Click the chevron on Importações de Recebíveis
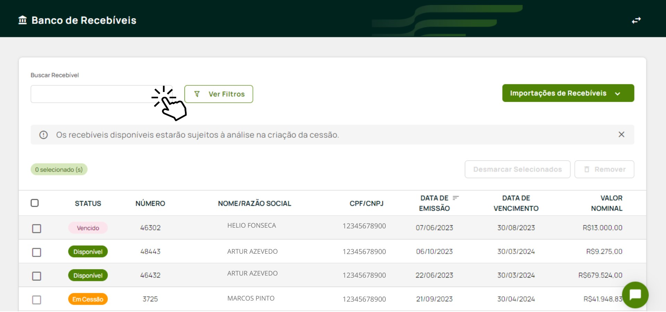 (x=617, y=94)
